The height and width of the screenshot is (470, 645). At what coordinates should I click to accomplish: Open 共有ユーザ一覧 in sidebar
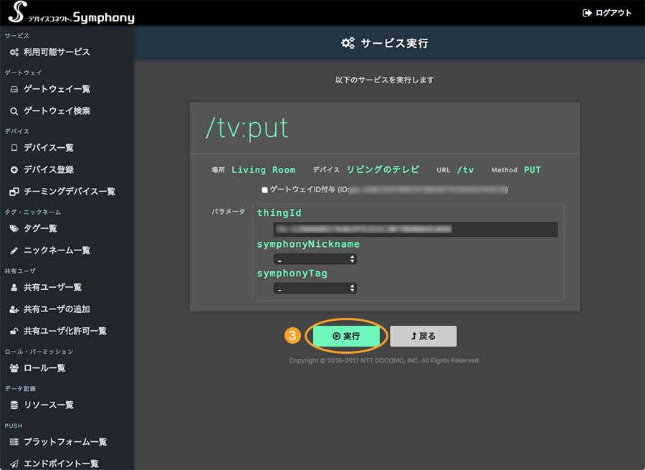tap(52, 287)
